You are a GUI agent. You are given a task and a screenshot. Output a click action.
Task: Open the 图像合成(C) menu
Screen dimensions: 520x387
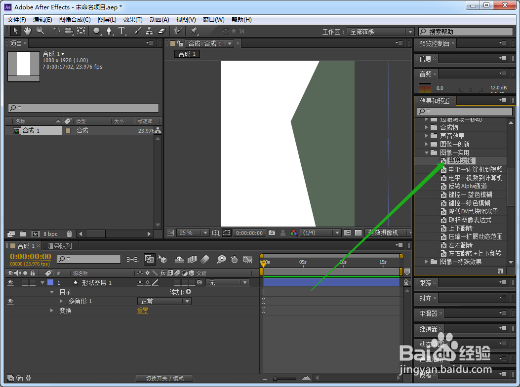pyautogui.click(x=75, y=20)
